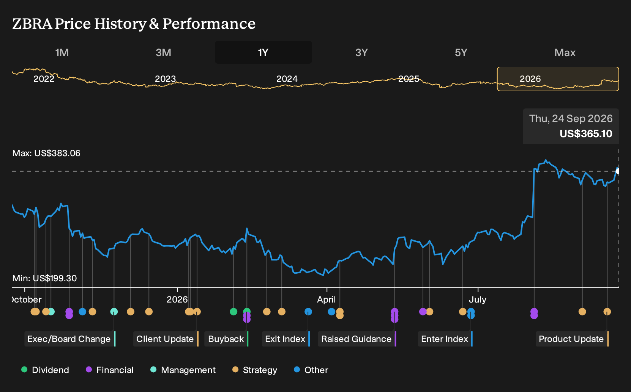The image size is (631, 392).
Task: Click the Buyback event label
Action: point(227,339)
